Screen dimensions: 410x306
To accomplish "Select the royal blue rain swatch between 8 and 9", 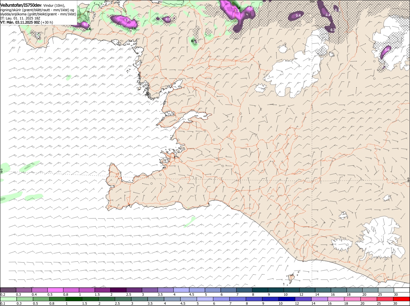I will point(254,299).
